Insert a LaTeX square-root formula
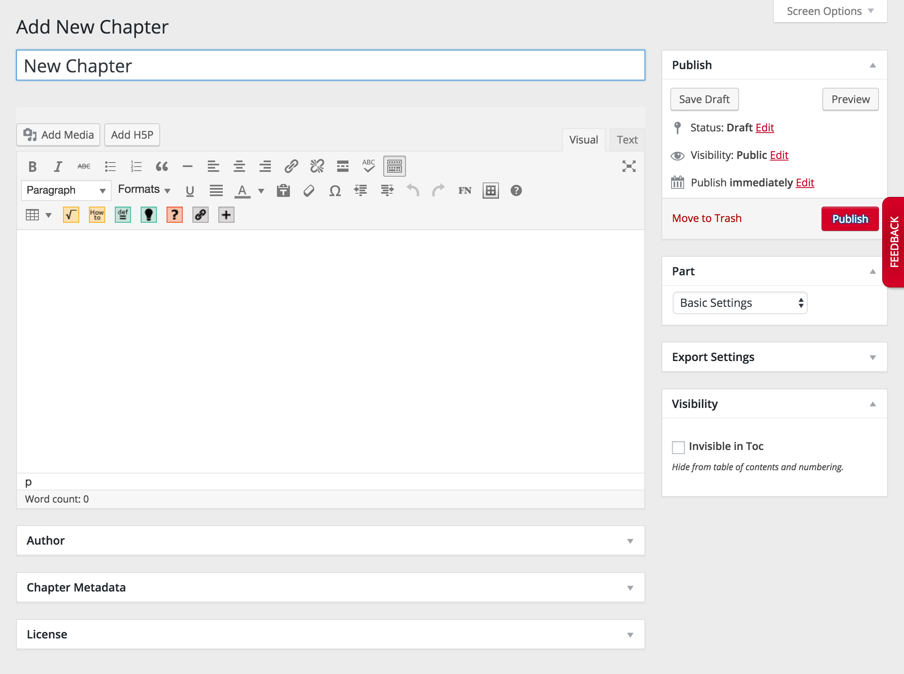The height and width of the screenshot is (674, 904). pyautogui.click(x=71, y=215)
